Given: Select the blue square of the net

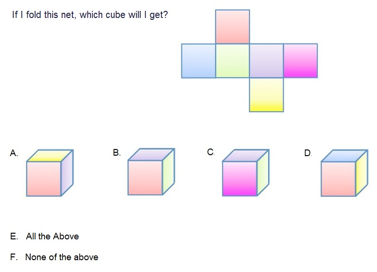Looking at the screenshot, I should point(198,61).
